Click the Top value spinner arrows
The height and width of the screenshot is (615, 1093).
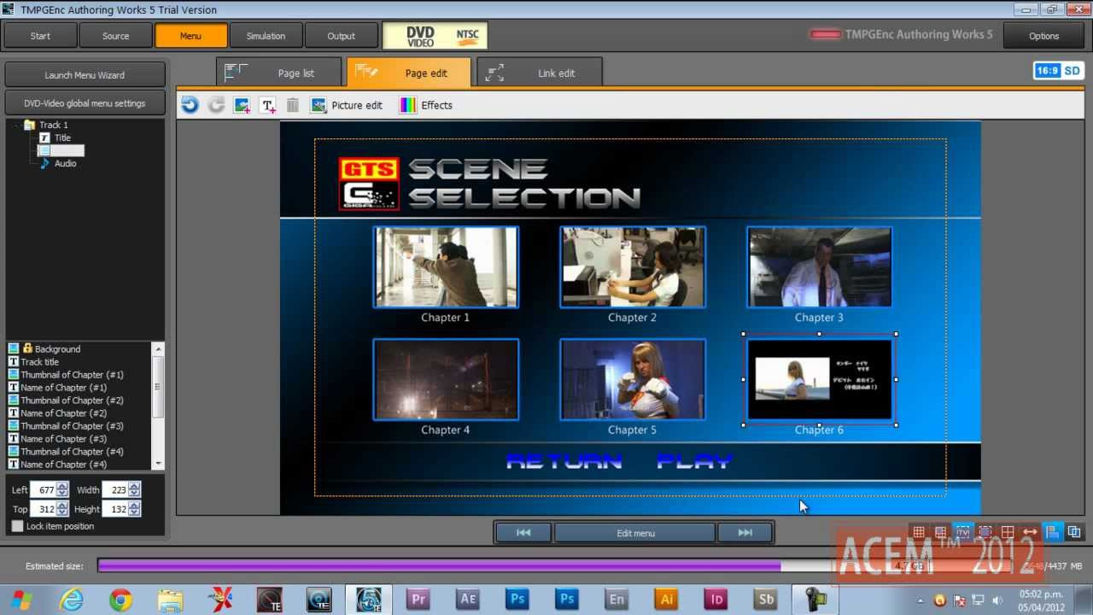[x=62, y=509]
